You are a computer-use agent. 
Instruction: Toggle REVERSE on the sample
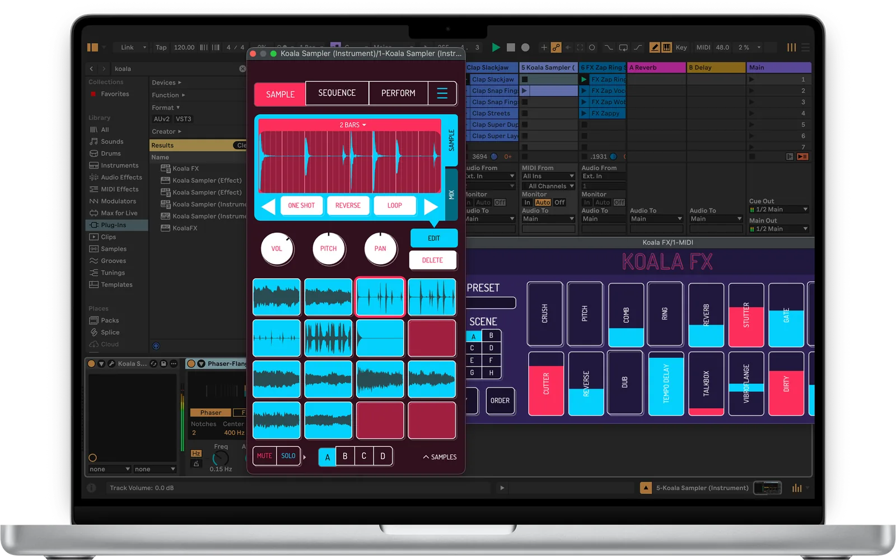[348, 205]
